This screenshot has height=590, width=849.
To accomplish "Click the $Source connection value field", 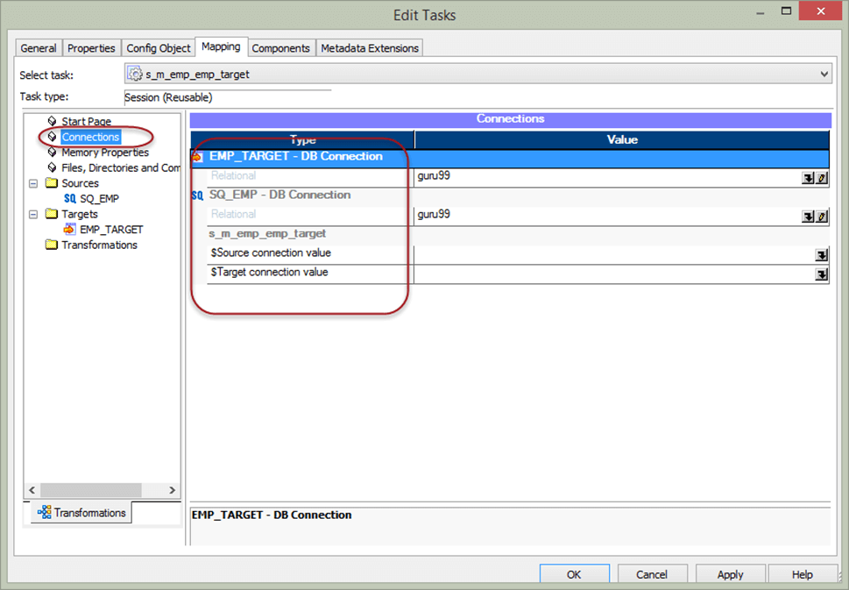I will 613,255.
